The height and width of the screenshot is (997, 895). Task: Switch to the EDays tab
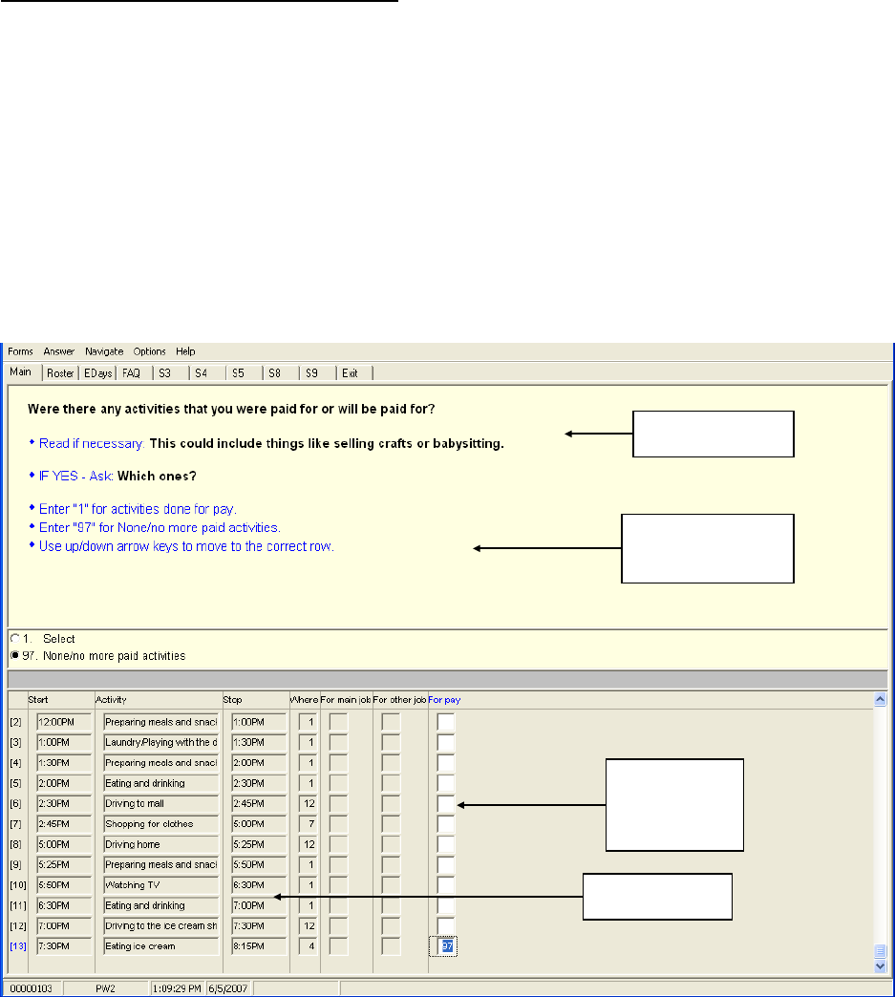(x=98, y=373)
